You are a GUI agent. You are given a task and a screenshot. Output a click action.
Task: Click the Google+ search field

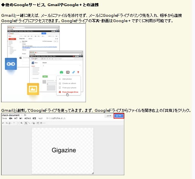coord(64,59)
